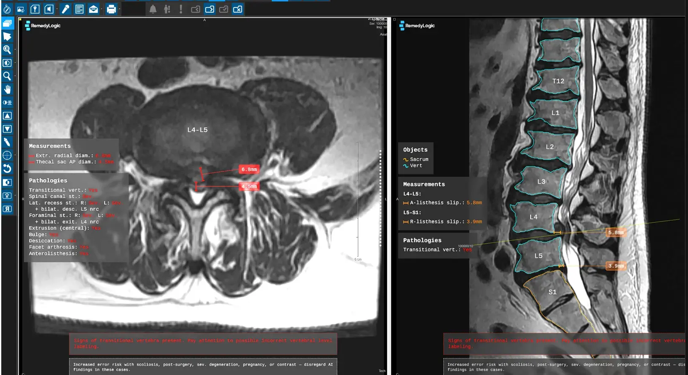This screenshot has height=375, width=688.
Task: Click the folder with right arrow icon
Action: click(209, 9)
